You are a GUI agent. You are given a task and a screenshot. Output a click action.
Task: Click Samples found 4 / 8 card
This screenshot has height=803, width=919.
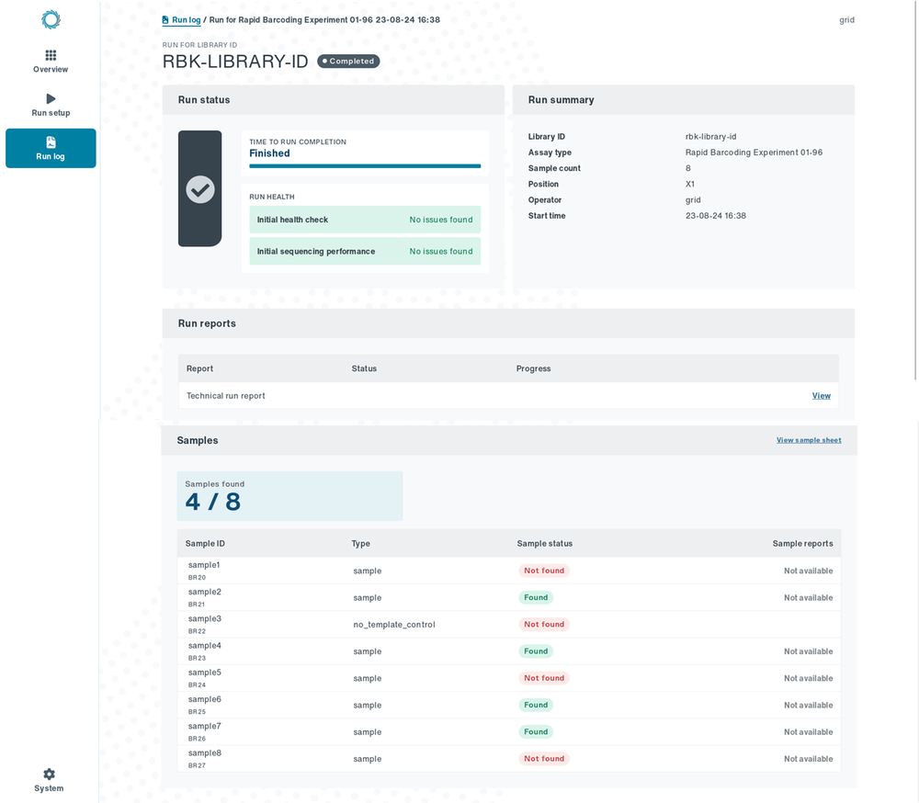[x=289, y=496]
